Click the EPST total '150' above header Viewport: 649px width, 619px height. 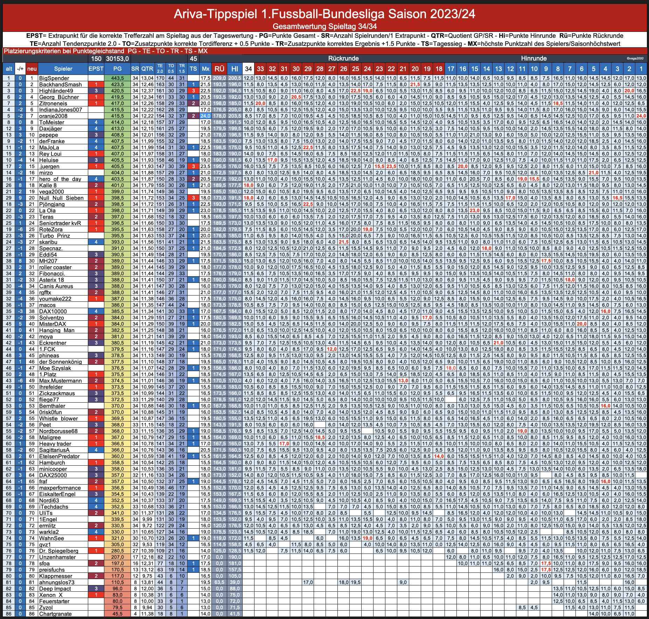coord(96,58)
